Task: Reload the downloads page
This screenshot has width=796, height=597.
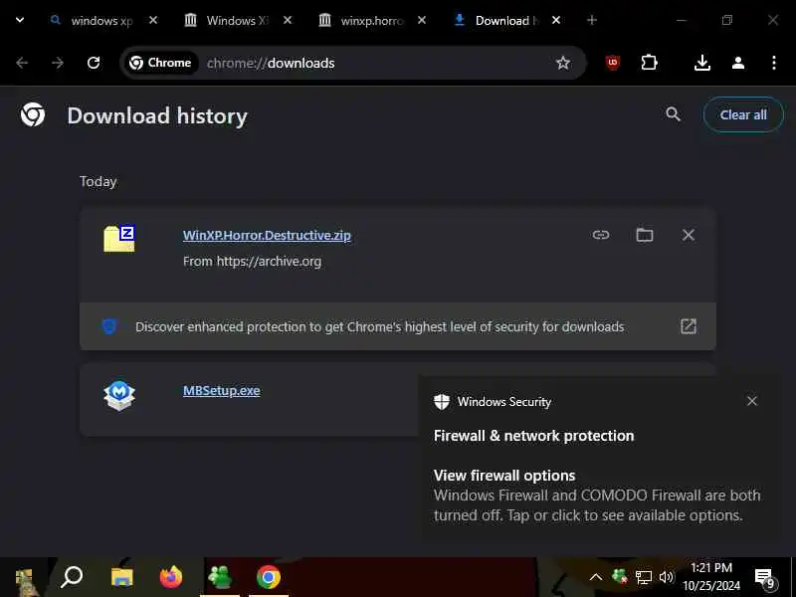Action: [x=94, y=63]
